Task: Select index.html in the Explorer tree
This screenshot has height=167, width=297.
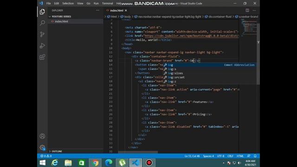Action: (x=75, y=21)
